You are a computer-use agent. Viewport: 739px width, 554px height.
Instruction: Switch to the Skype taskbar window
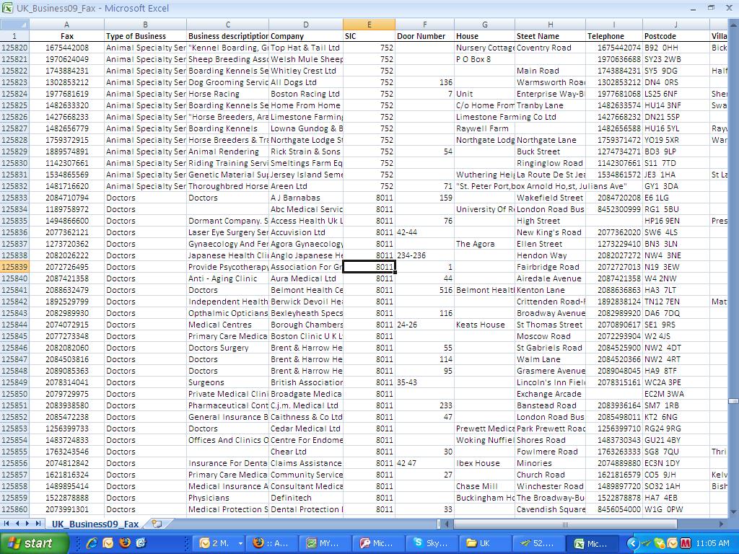432,543
